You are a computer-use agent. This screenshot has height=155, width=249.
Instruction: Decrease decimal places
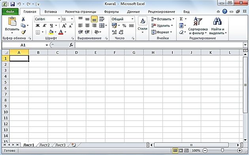tap(121, 32)
